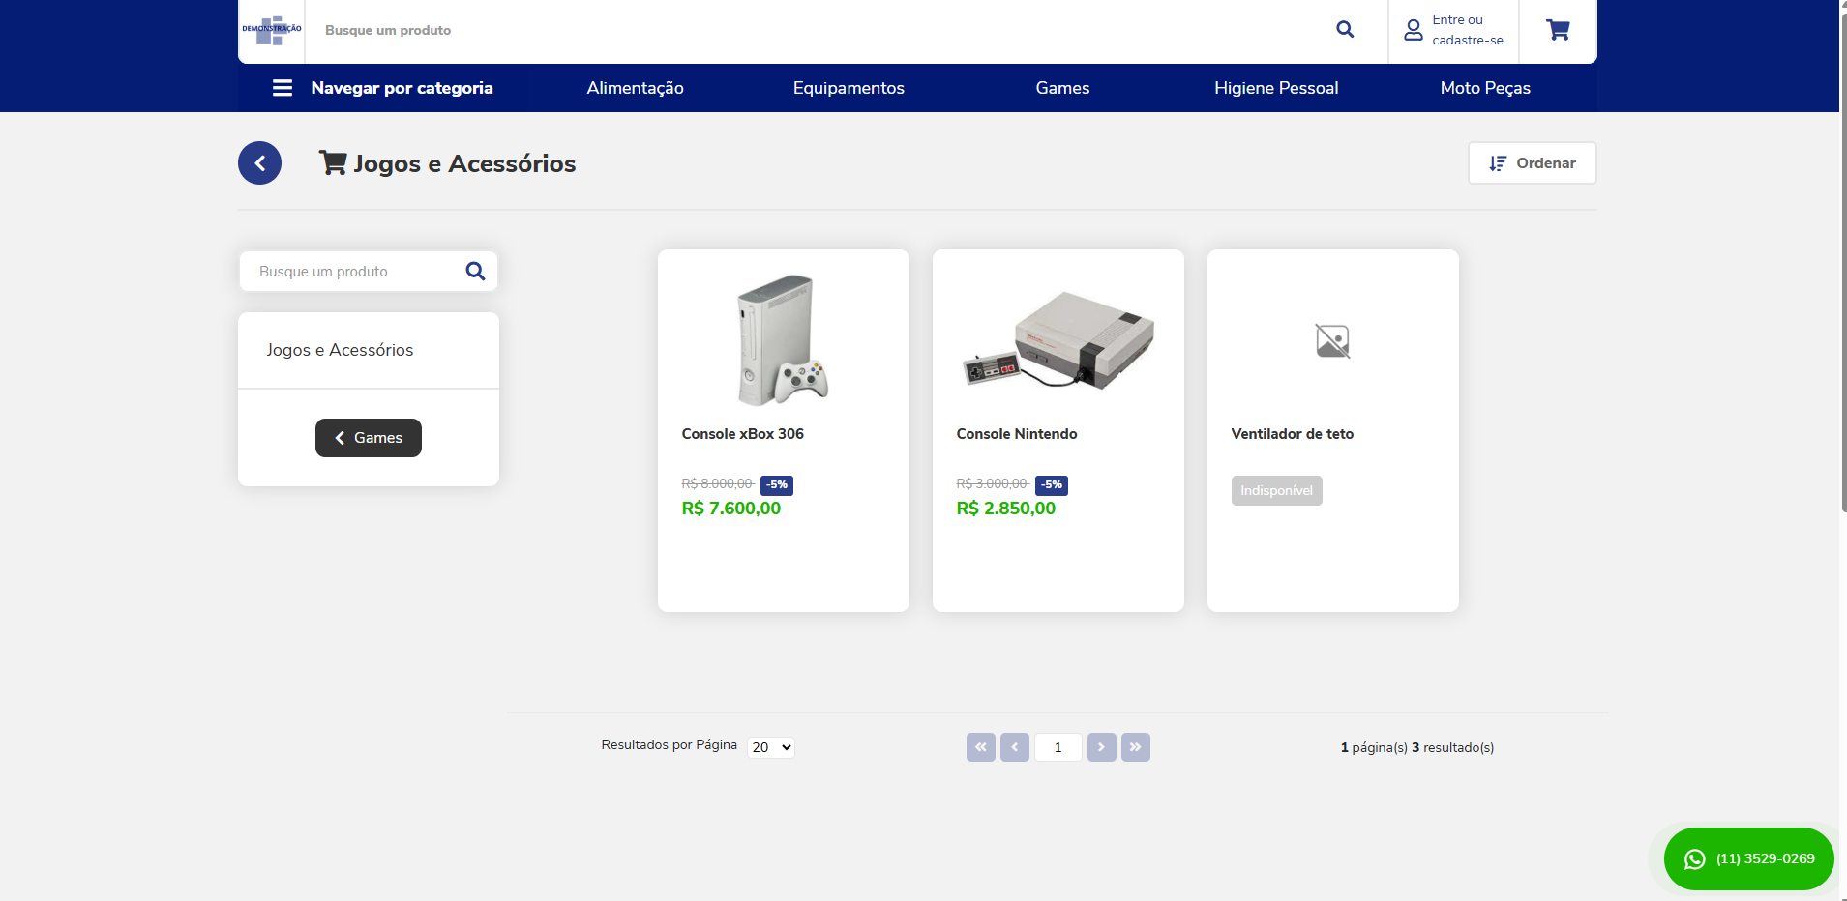Click the Indisponível button
Viewport: 1847px width, 901px height.
point(1276,491)
